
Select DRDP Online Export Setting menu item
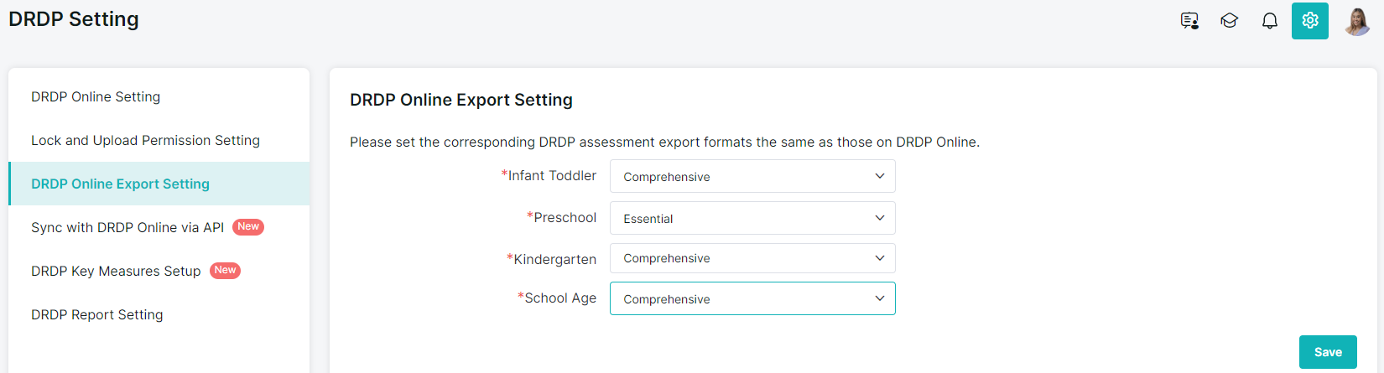[120, 184]
